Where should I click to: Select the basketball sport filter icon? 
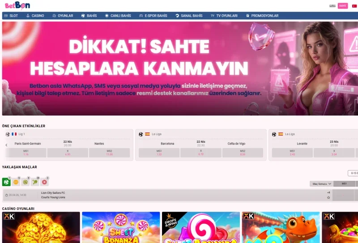[16, 182]
